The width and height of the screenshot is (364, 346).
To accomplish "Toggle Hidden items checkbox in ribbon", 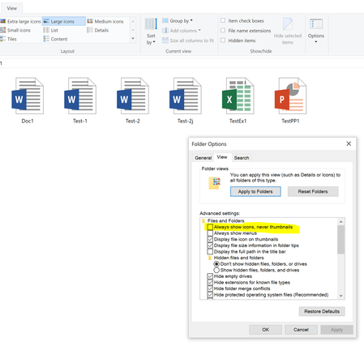I will tap(223, 41).
